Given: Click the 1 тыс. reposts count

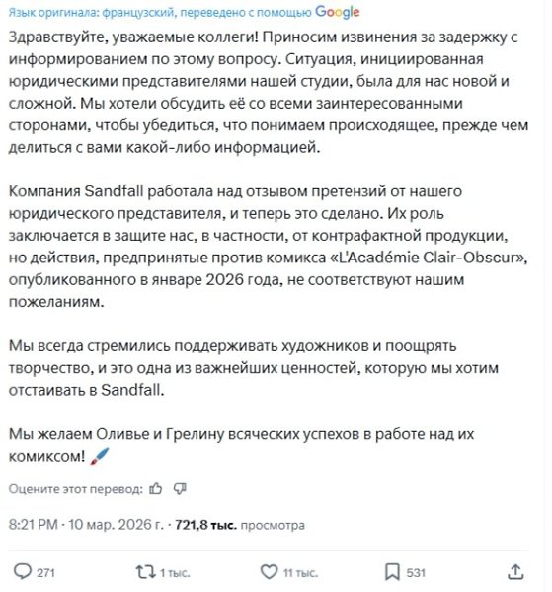Looking at the screenshot, I should coord(175,572).
